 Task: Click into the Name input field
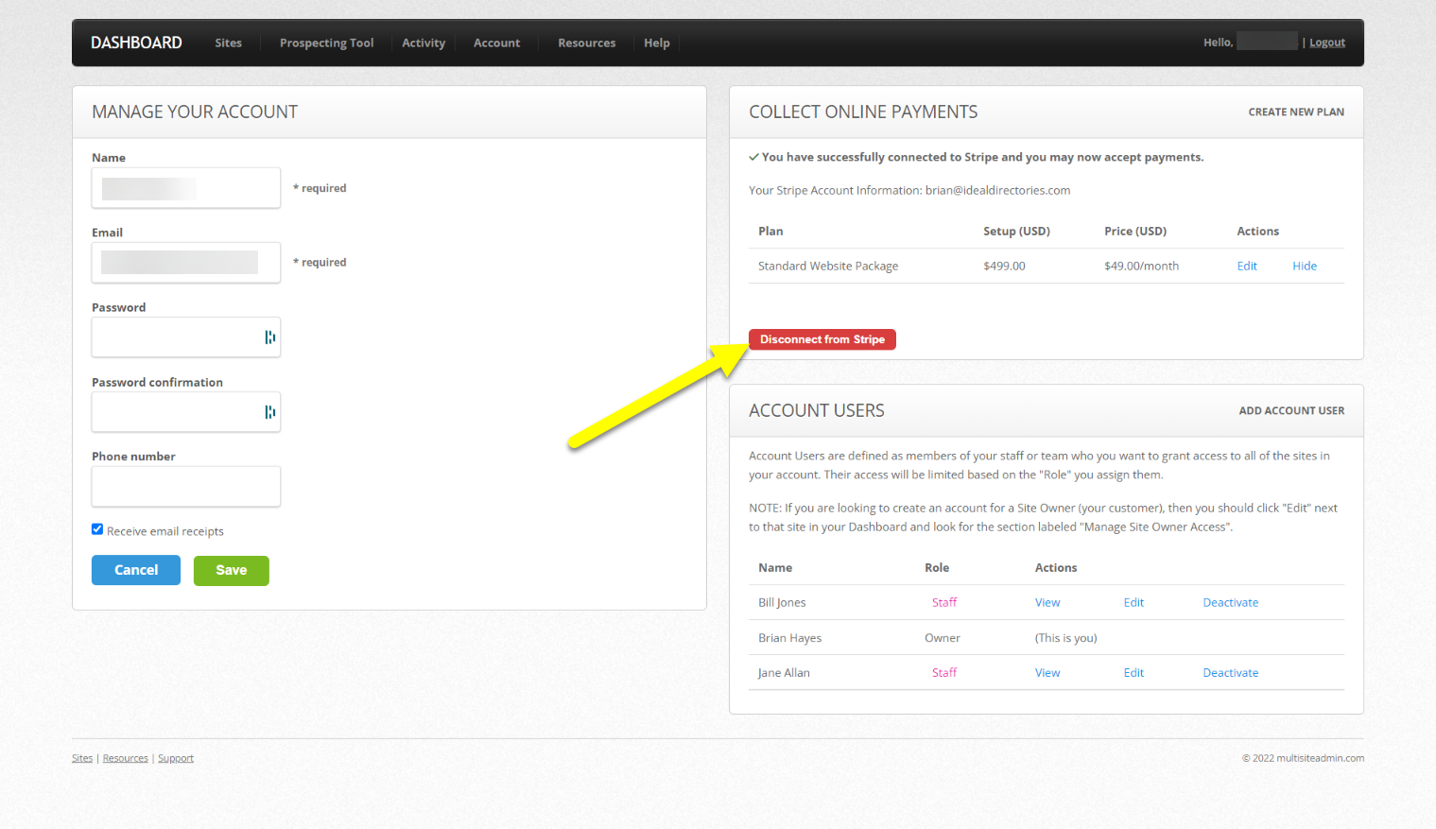click(x=186, y=188)
